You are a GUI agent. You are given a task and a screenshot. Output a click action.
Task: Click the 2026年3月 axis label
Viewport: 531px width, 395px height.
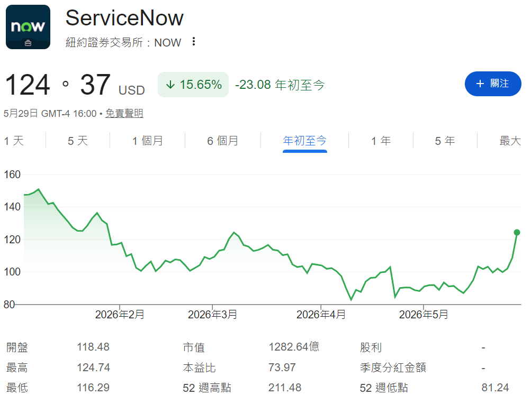tap(212, 315)
